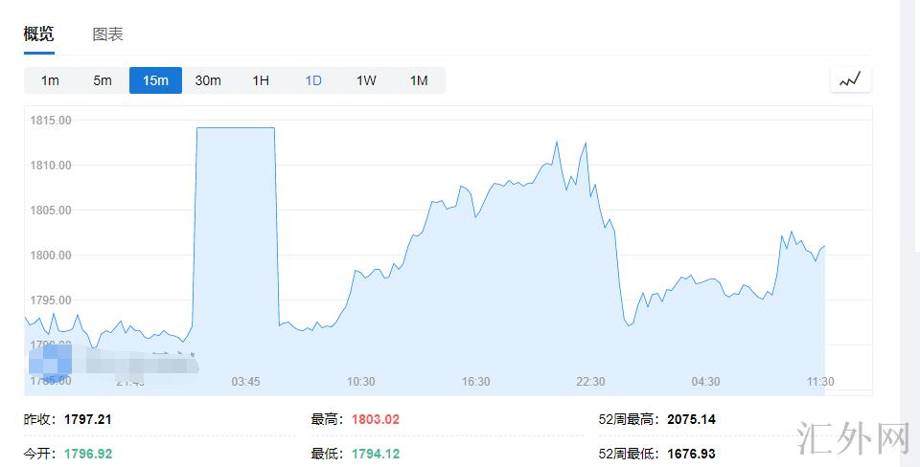The image size is (920, 467).
Task: Select the 5m interval button
Action: [x=103, y=80]
